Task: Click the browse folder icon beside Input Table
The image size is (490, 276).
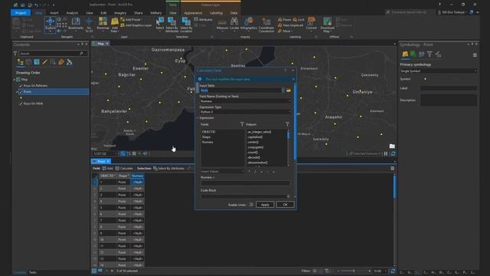Action: [288, 90]
